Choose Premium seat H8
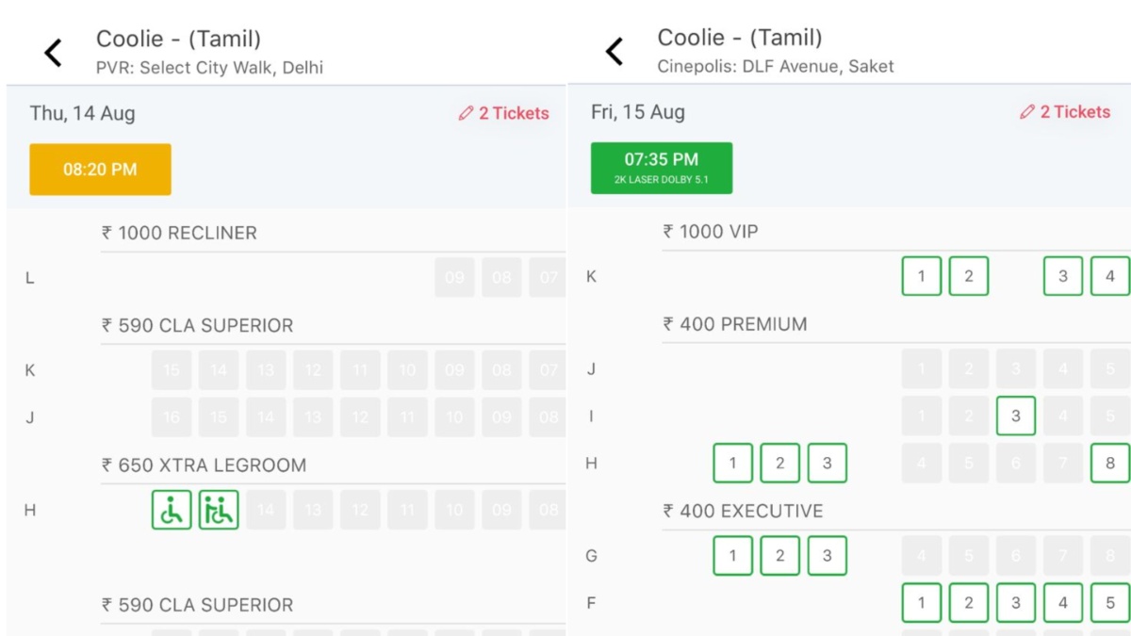 click(1109, 463)
